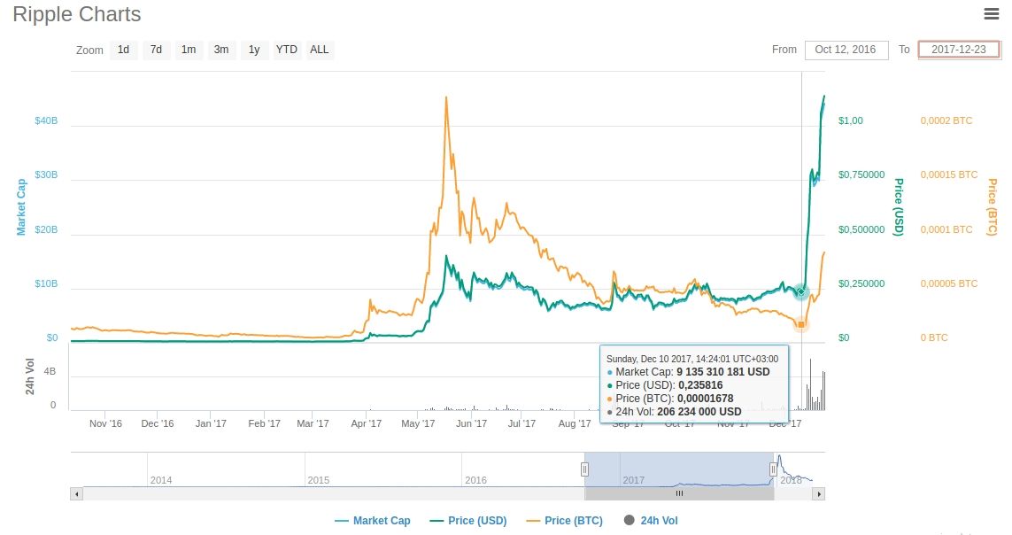Viewport: 1012px width, 535px height.
Task: Select the YTD zoom option
Action: pyautogui.click(x=286, y=50)
